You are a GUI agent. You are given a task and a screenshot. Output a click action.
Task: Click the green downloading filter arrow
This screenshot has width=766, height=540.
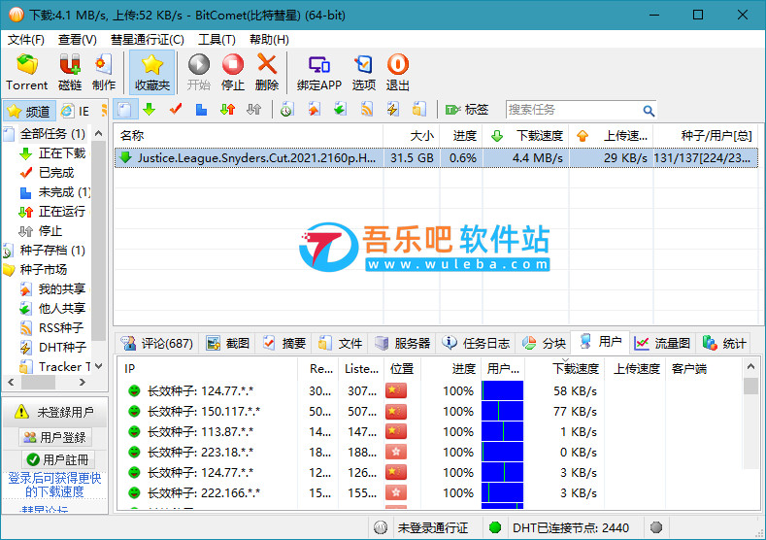tap(149, 110)
